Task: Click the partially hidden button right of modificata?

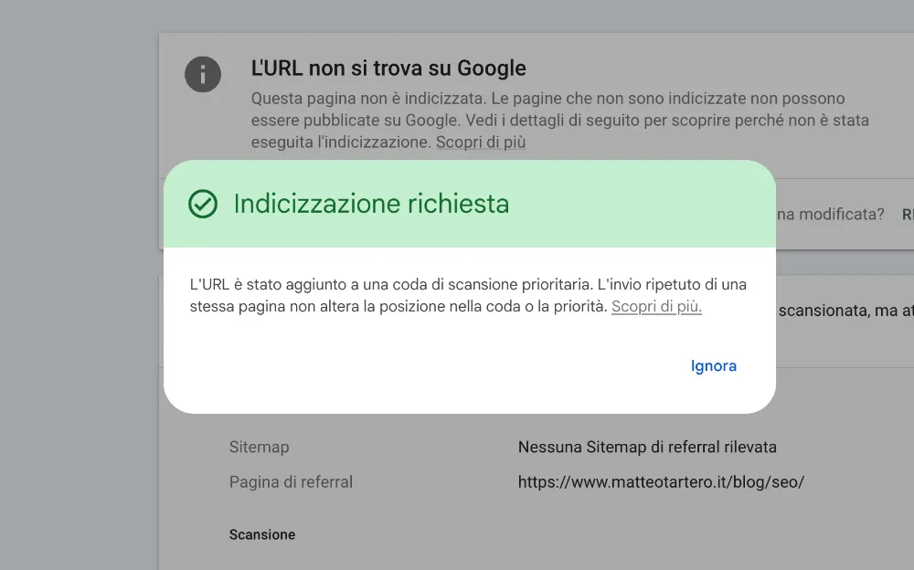Action: pos(908,215)
